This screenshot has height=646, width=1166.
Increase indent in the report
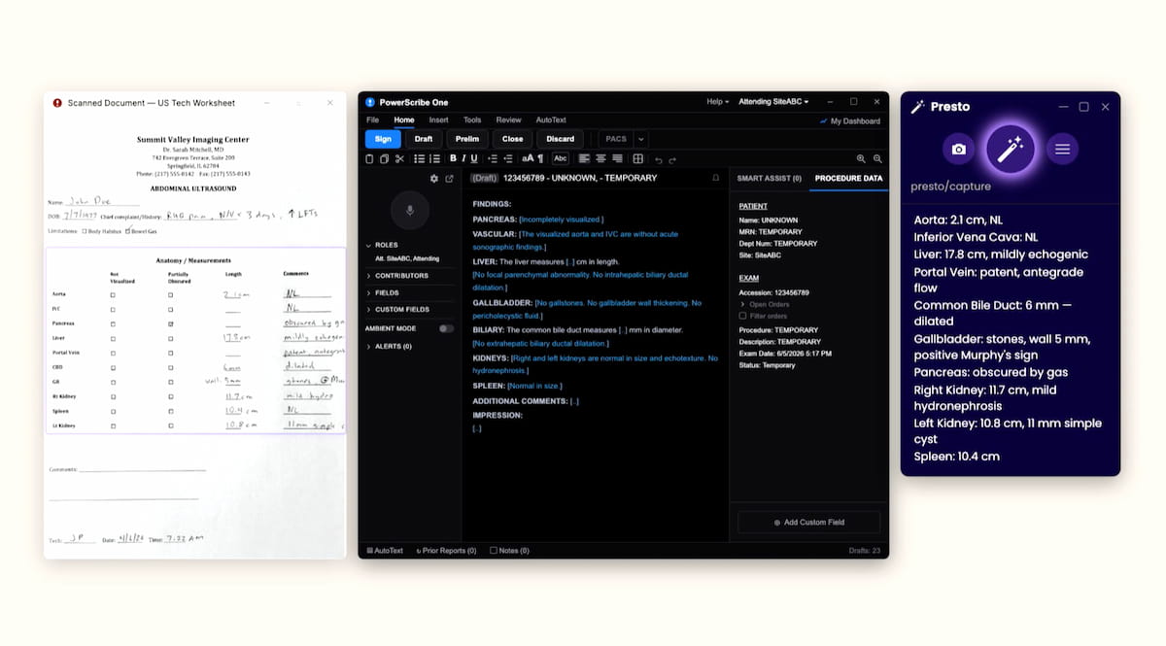(x=508, y=158)
